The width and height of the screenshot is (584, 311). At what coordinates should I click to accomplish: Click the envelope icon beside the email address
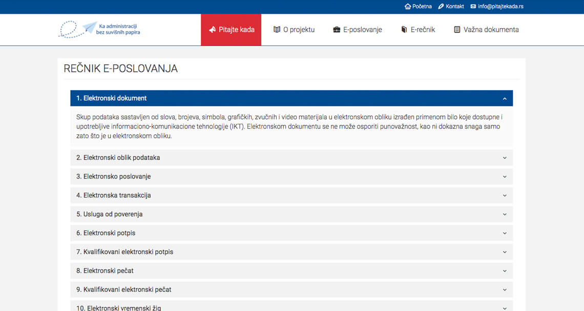point(473,6)
